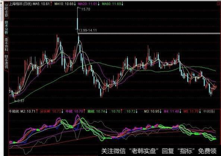Click the down arrow after M5 value
The height and width of the screenshot is (156, 221).
point(200,112)
